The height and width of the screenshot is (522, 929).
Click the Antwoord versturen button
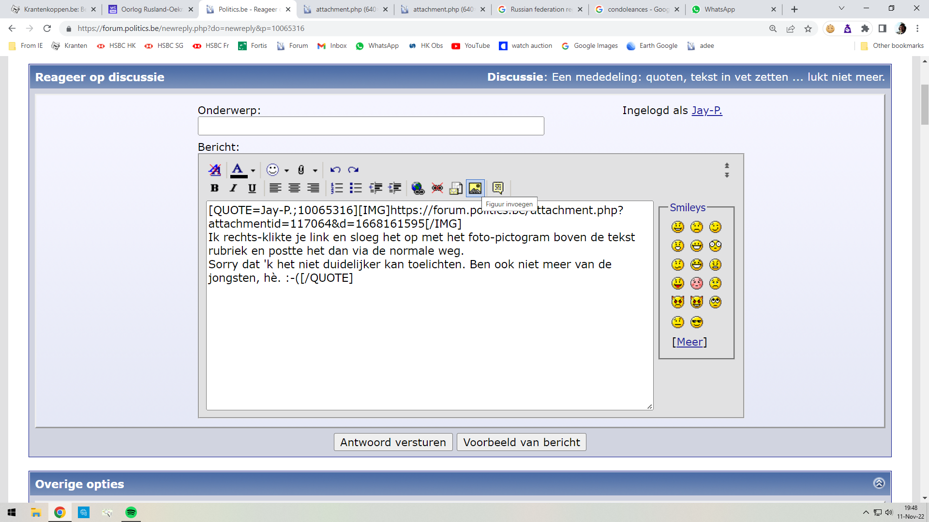coord(393,442)
